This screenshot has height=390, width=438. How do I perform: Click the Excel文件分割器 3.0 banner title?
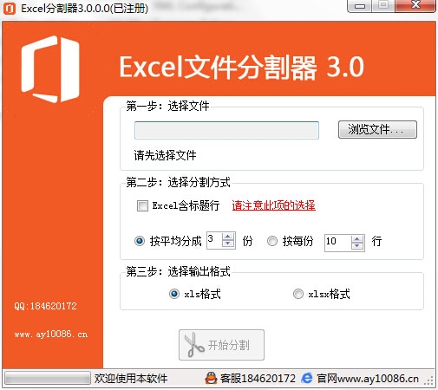(242, 68)
